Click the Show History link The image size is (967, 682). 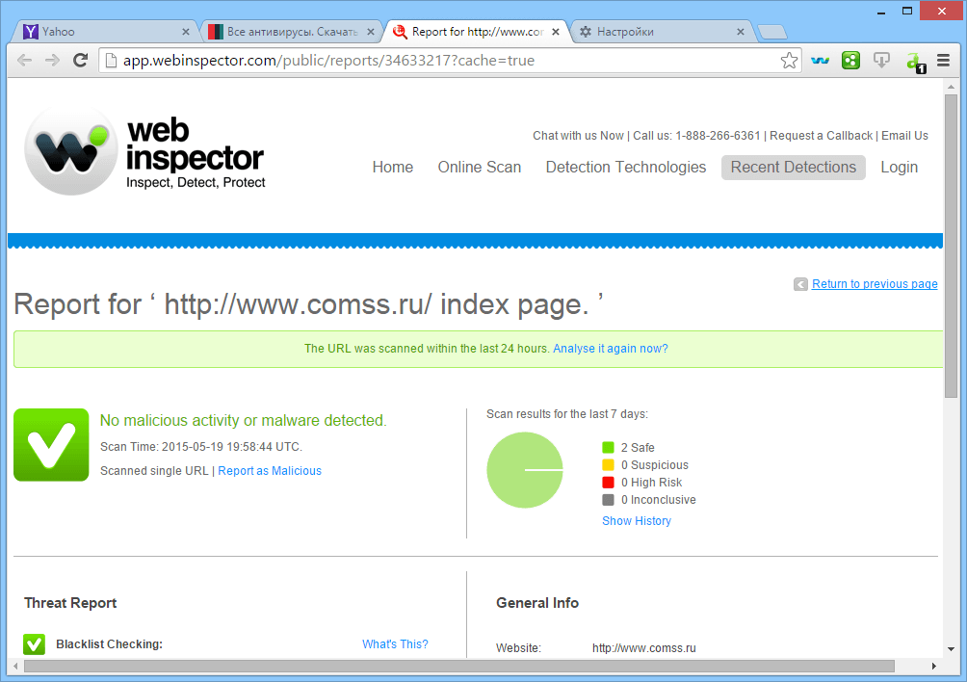(637, 521)
